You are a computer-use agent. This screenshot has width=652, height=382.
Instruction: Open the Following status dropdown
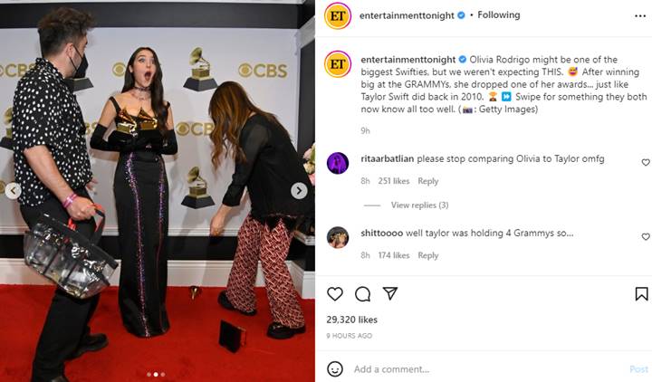(x=499, y=15)
